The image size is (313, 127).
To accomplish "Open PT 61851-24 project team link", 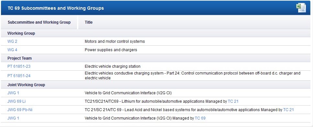I will point(19,76).
